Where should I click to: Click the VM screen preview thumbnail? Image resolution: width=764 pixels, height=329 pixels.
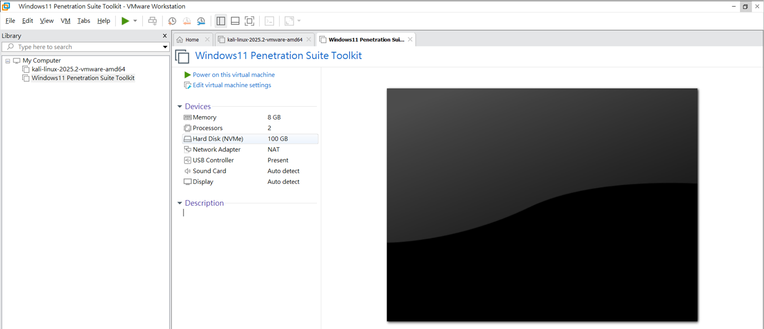(542, 205)
